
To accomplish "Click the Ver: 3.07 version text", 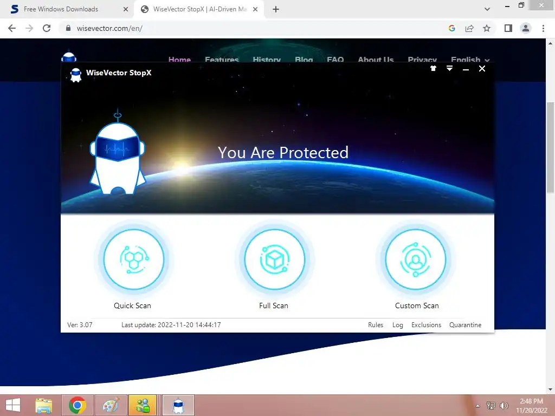I will coord(80,325).
